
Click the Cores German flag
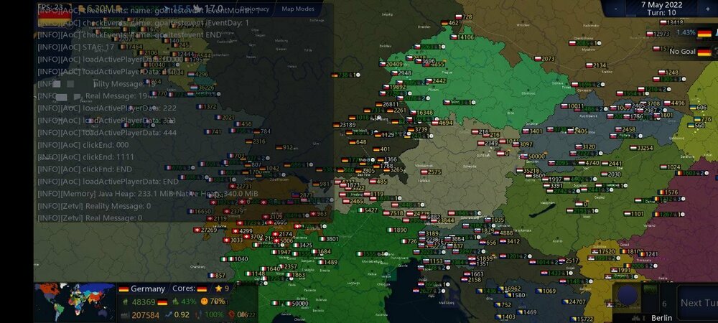tap(202, 289)
